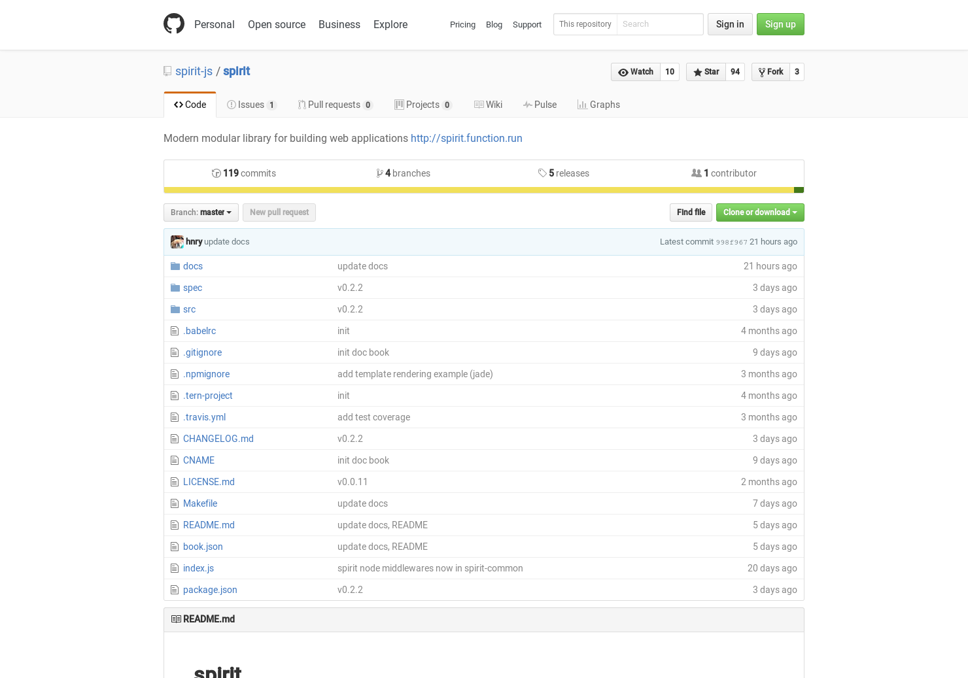Click the Sign in button
This screenshot has width=968, height=678.
(x=730, y=24)
